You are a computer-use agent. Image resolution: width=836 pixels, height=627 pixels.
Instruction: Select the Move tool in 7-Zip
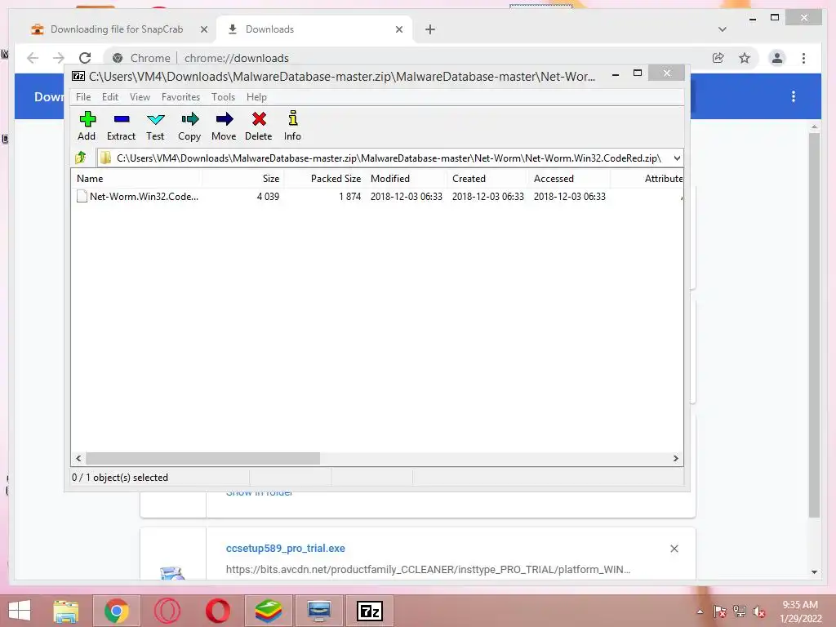coord(224,126)
